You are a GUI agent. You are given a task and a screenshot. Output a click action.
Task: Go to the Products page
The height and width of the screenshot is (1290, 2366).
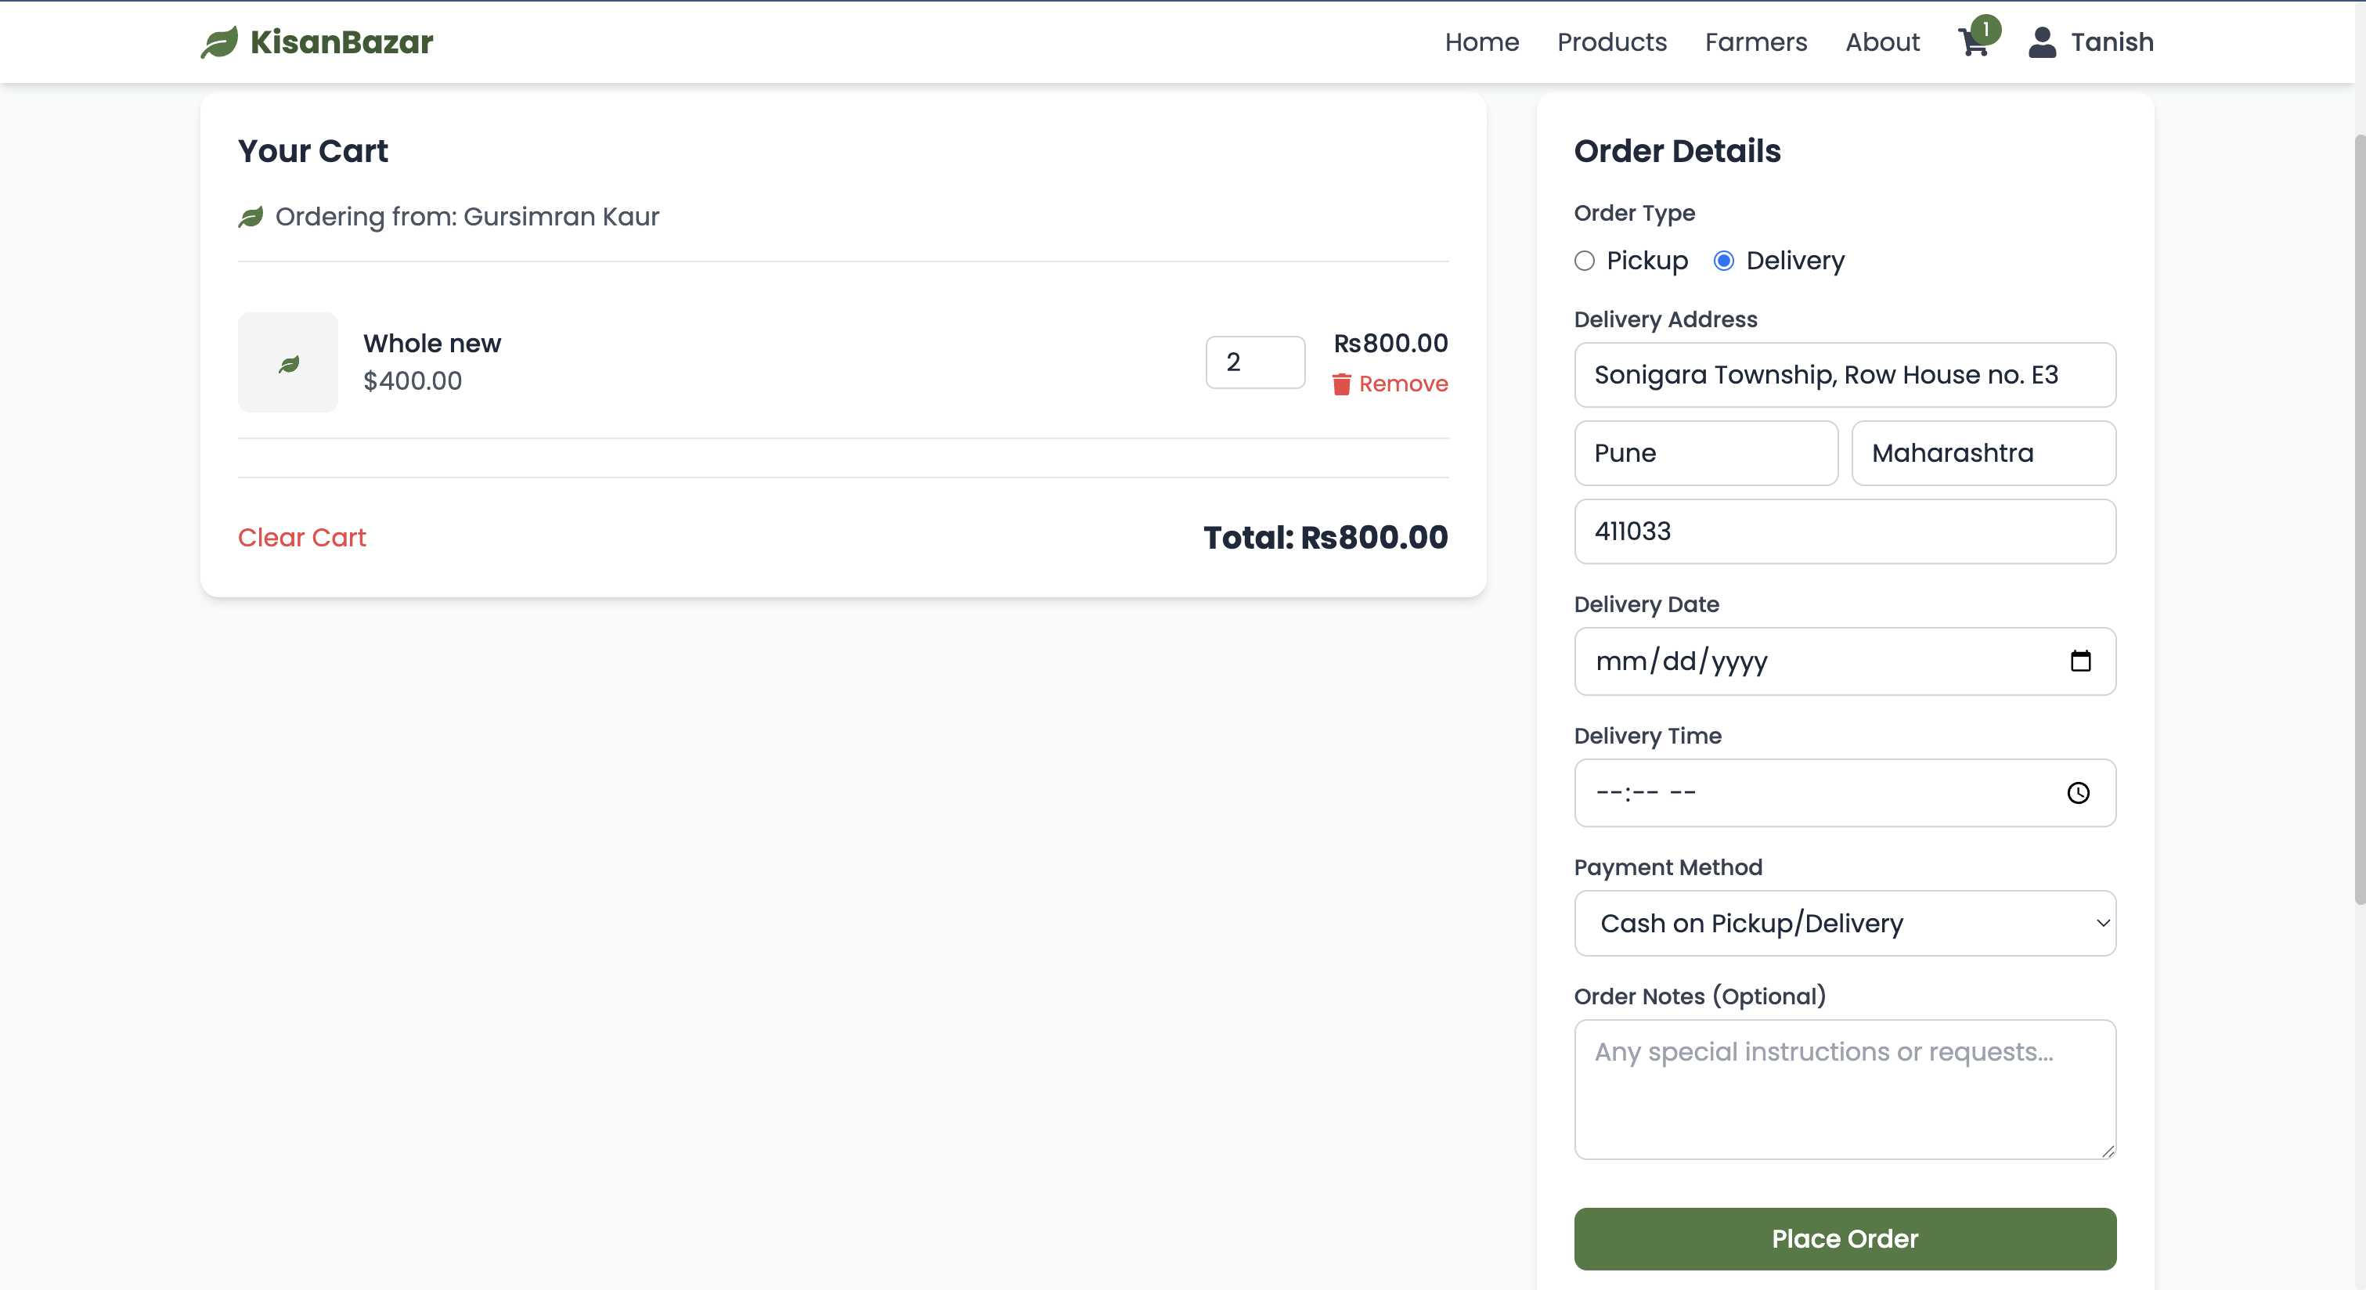[x=1611, y=42]
